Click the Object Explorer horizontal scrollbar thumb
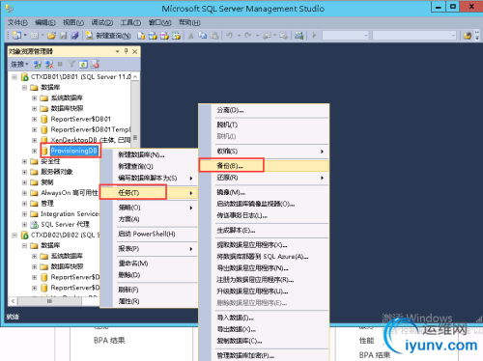 click(x=49, y=301)
